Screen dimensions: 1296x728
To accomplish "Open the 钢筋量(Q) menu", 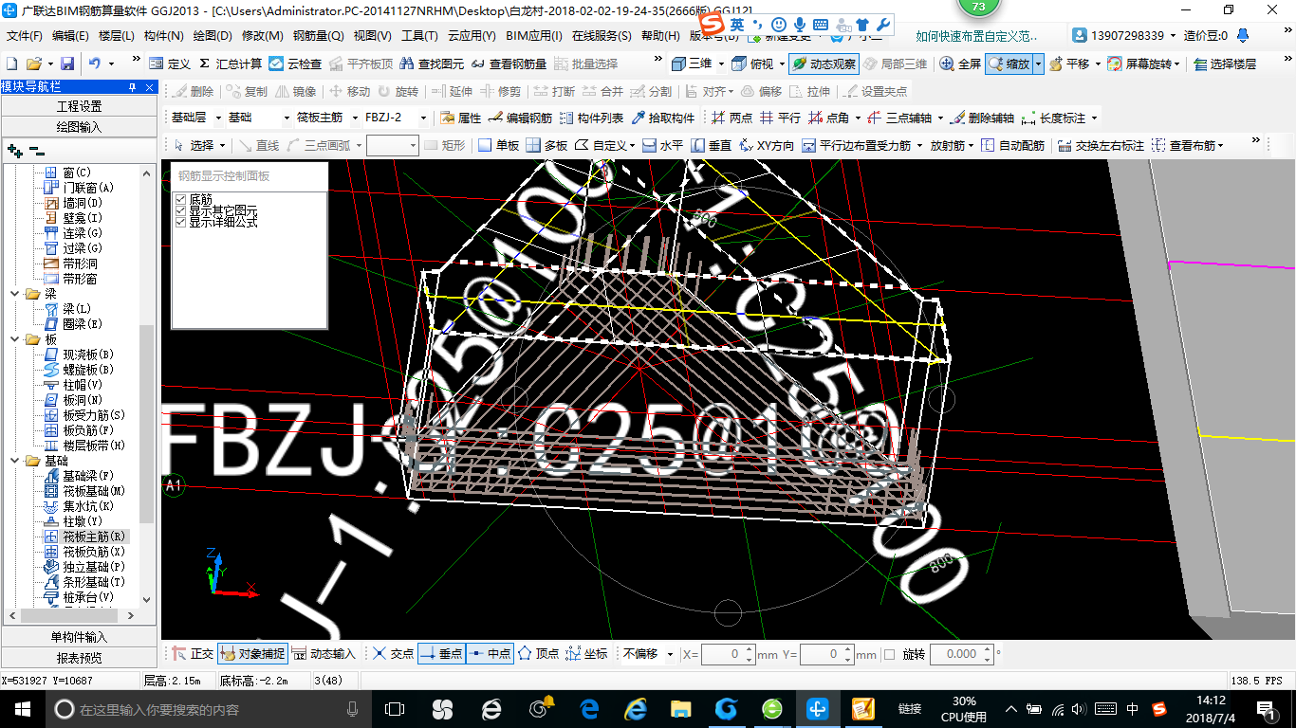I will (318, 36).
